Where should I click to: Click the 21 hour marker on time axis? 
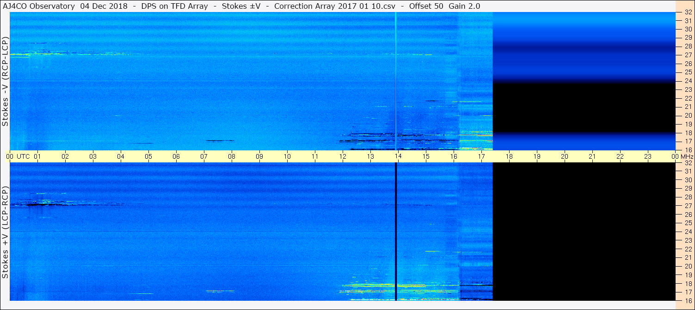click(592, 156)
